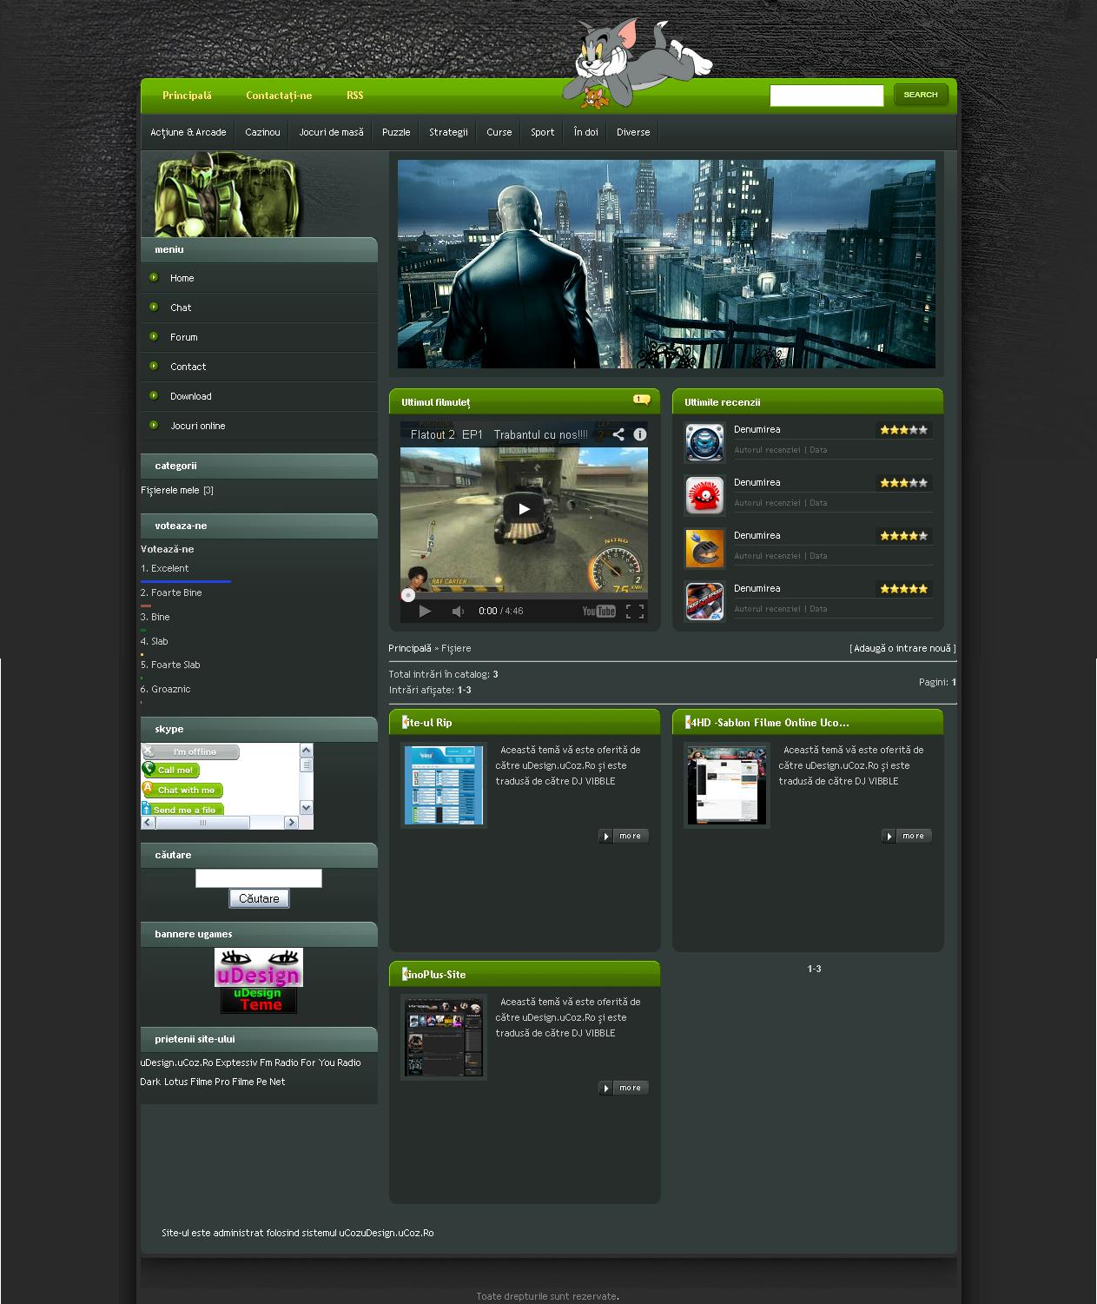This screenshot has width=1097, height=1304.
Task: Open the video info icon
Action: click(640, 434)
